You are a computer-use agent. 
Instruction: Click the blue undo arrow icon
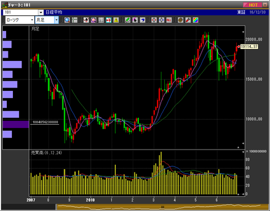pos(142,20)
